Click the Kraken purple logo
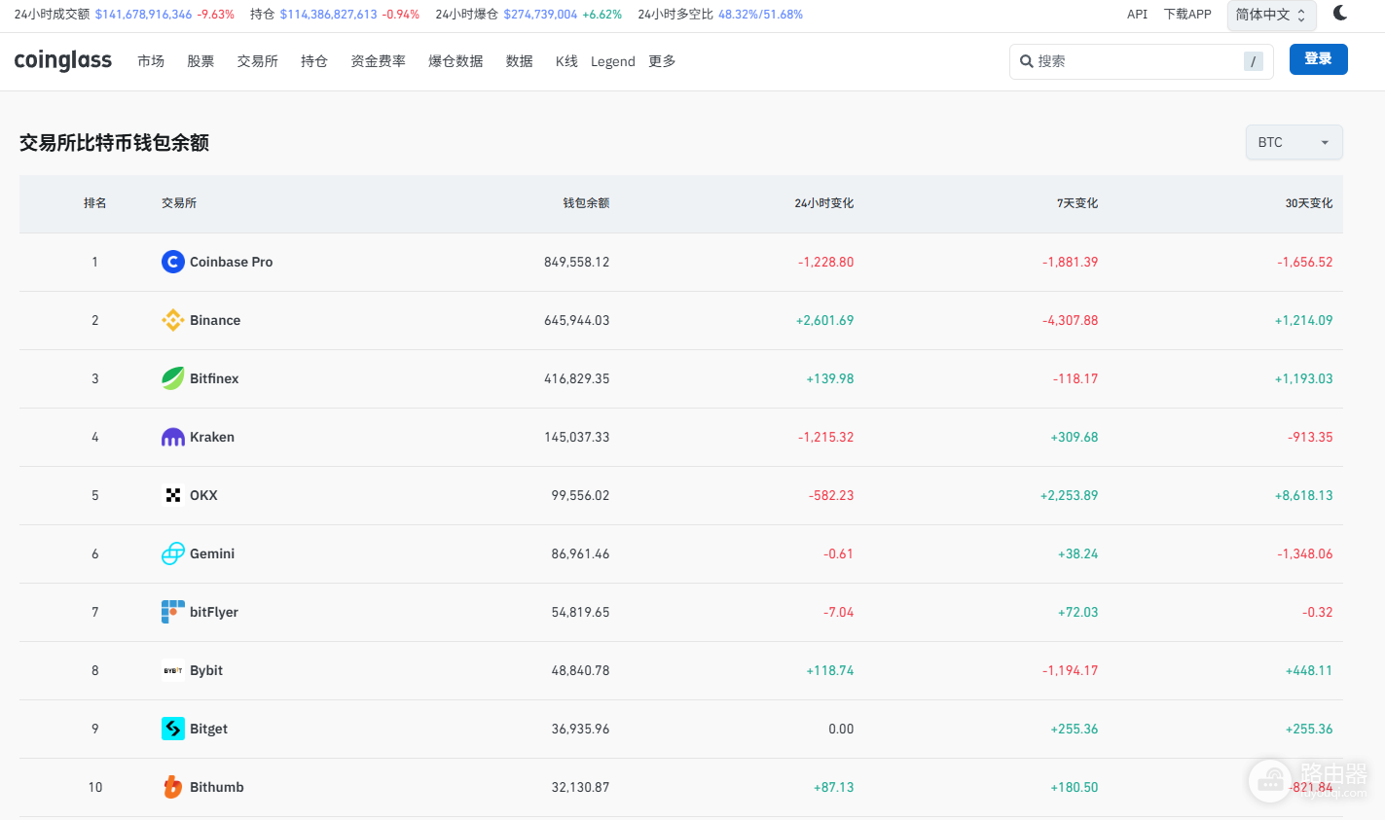Image resolution: width=1385 pixels, height=820 pixels. [172, 437]
